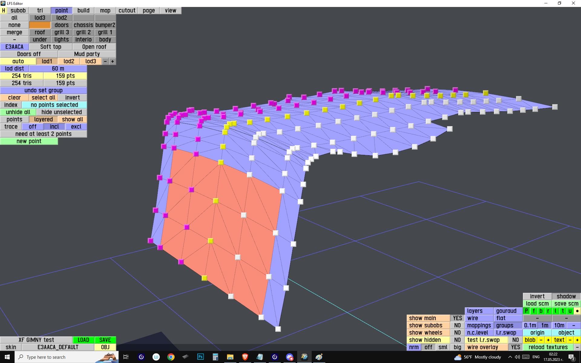The image size is (581, 363).
Task: Increase blob size with plus button
Action: pos(548,340)
